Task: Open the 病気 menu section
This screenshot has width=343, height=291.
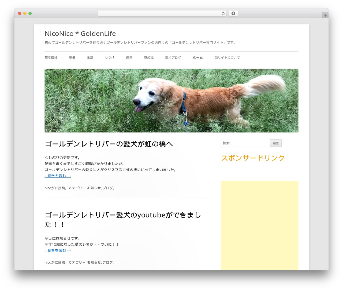Action: click(129, 57)
